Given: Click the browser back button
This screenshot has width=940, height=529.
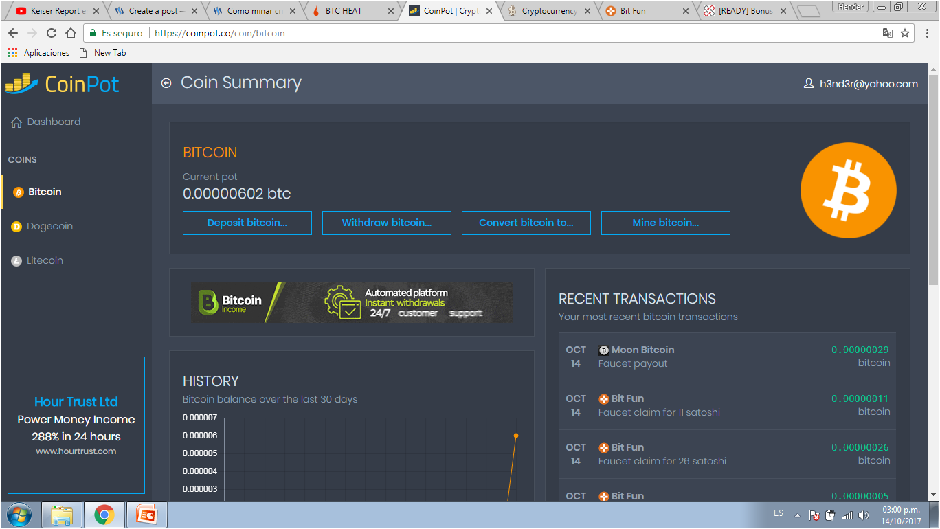Looking at the screenshot, I should (x=13, y=33).
